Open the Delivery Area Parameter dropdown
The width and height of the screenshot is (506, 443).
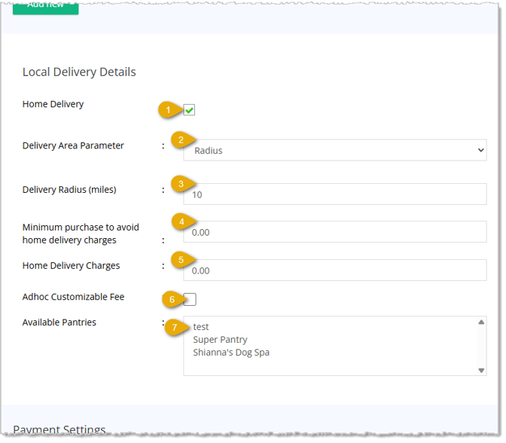[335, 151]
